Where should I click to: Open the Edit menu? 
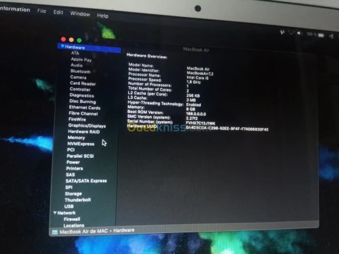(58, 12)
